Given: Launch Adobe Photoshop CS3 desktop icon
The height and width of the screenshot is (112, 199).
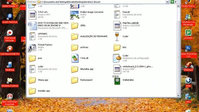Looking at the screenshot, I should point(188,49).
